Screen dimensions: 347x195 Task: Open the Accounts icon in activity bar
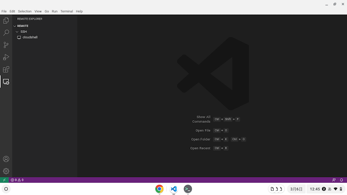(x=6, y=159)
